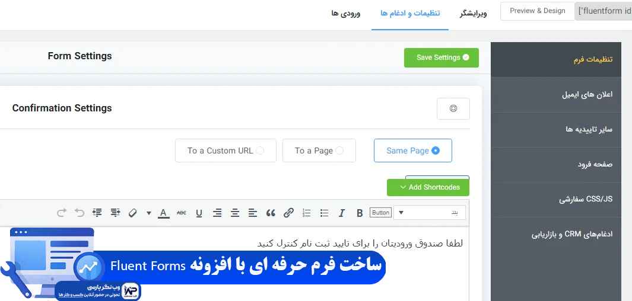Open سایر تاییدیه ها in sidebar

pyautogui.click(x=556, y=130)
